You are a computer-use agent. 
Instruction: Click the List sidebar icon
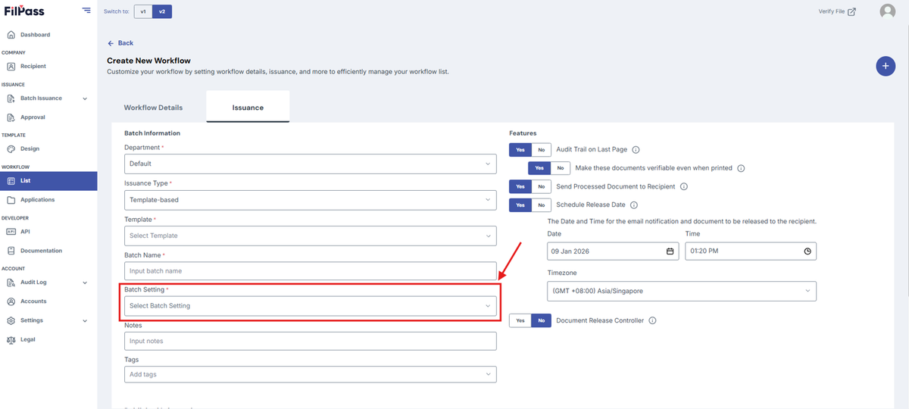point(11,181)
